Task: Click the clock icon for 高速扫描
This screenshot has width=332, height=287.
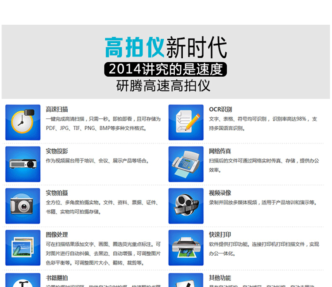Action: [23, 122]
